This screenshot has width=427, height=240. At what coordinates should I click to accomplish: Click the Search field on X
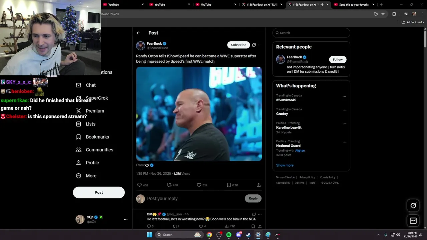click(x=311, y=33)
